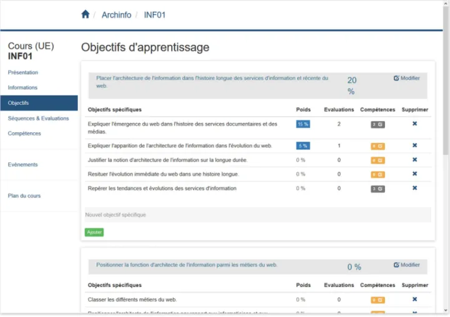Delete the 'Repérer les tendances' objective
This screenshot has width=450, height=317.
click(x=414, y=188)
